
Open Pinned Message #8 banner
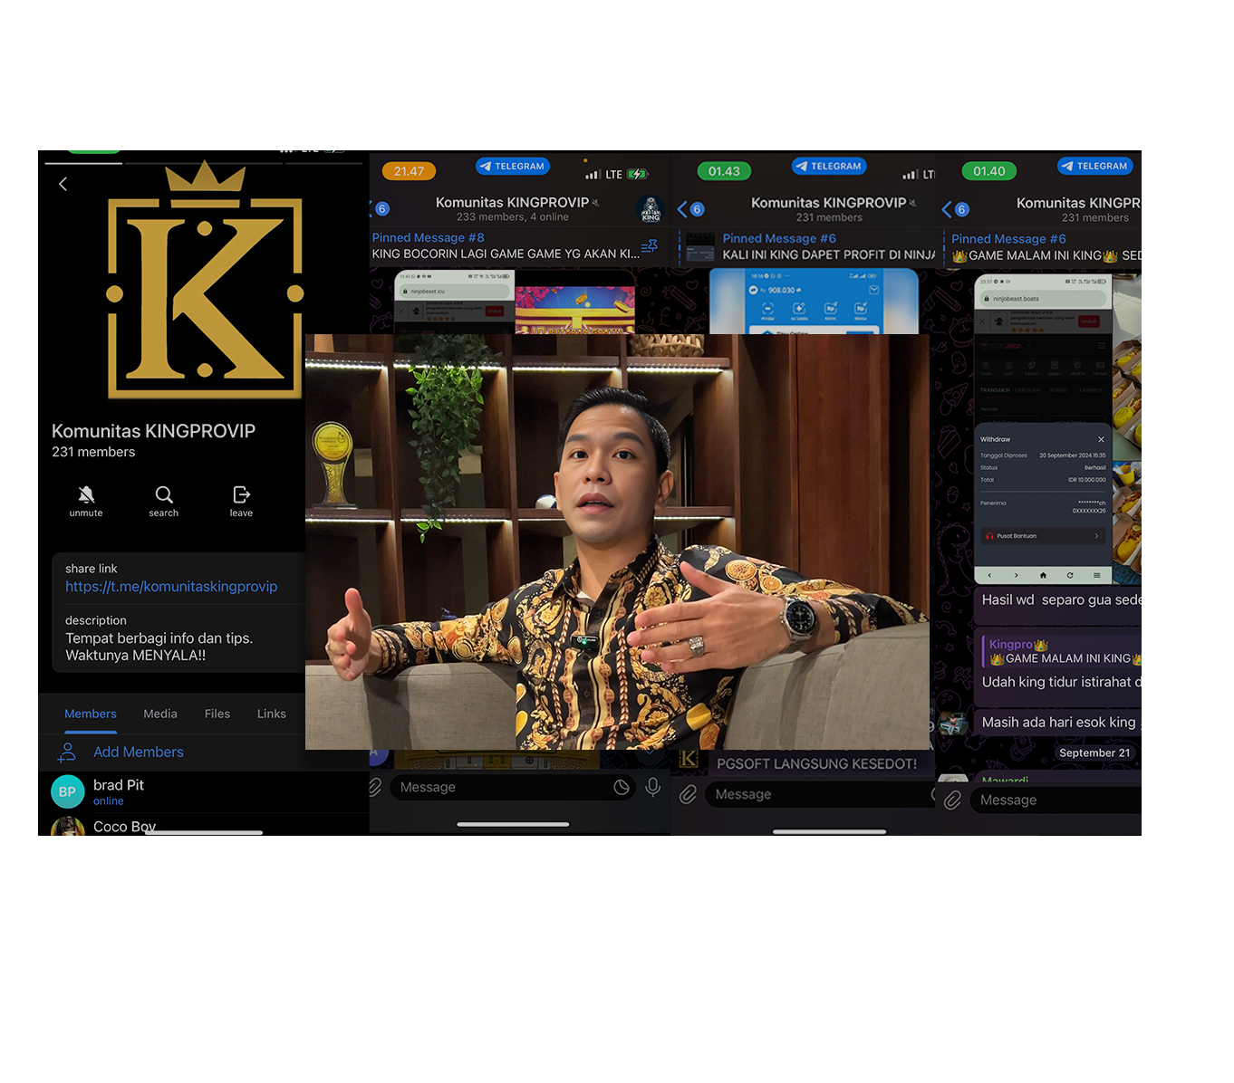tap(505, 246)
